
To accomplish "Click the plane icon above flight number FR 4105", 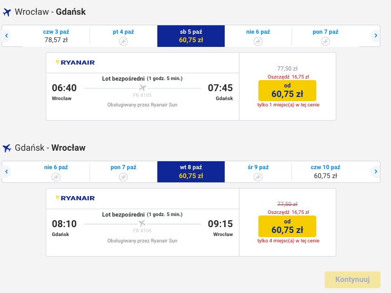I will coord(142,88).
